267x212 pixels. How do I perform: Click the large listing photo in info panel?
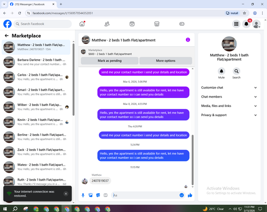[x=229, y=44]
